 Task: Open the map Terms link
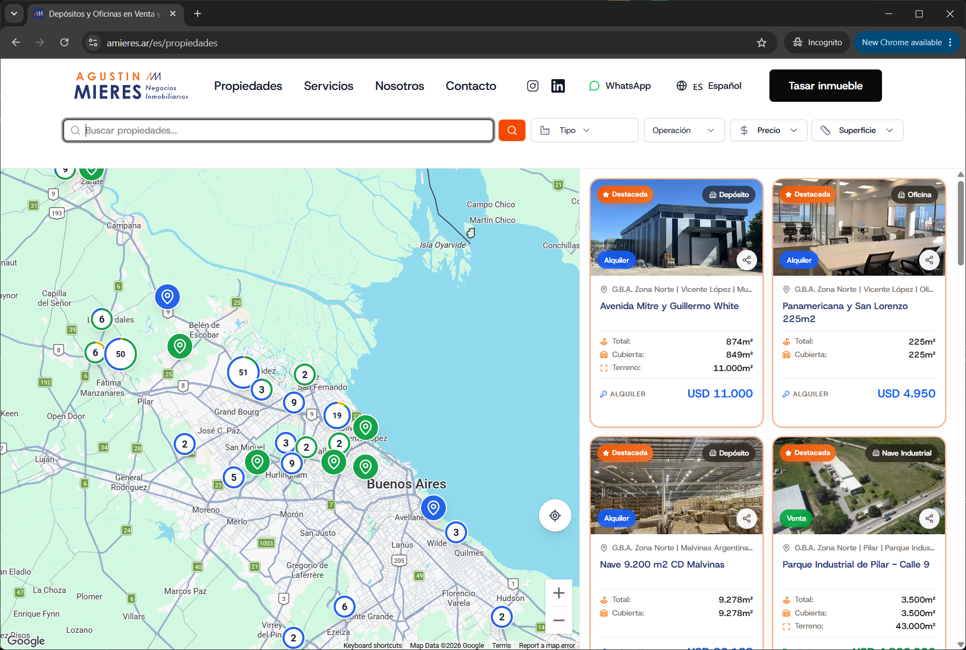pos(501,645)
